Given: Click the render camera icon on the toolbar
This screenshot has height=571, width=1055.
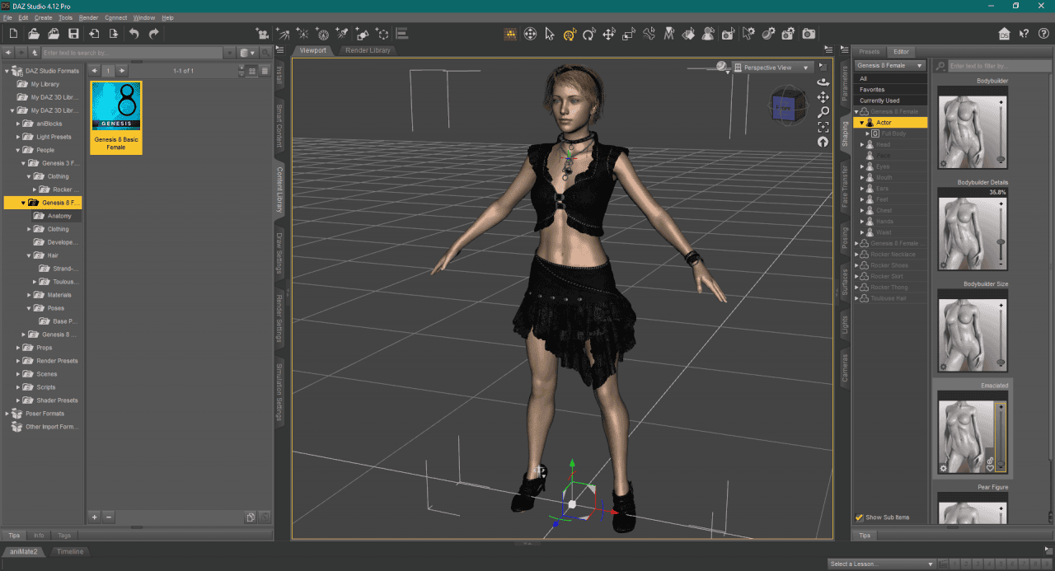Looking at the screenshot, I should click(x=809, y=34).
